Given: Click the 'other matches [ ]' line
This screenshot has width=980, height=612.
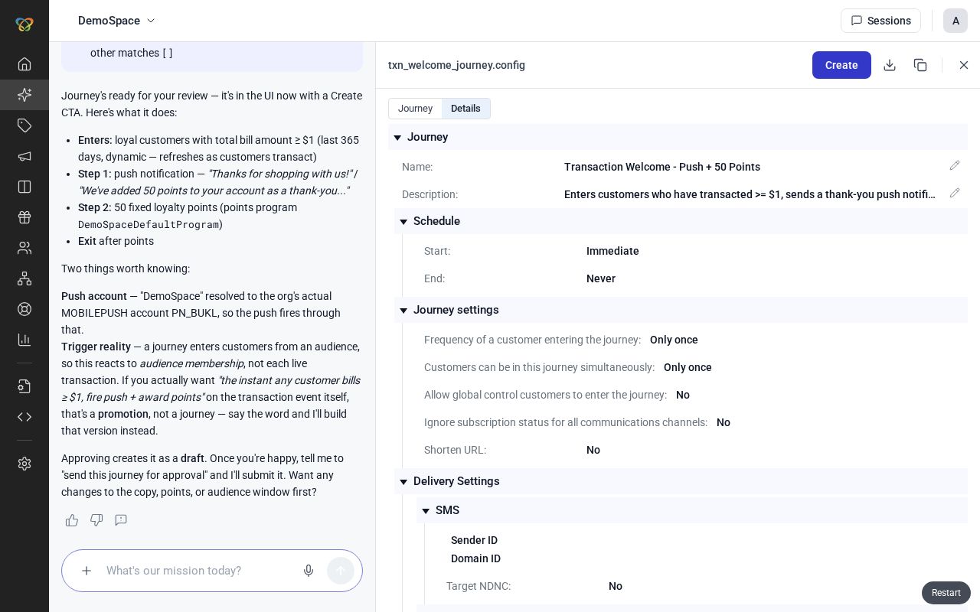Looking at the screenshot, I should (x=131, y=53).
